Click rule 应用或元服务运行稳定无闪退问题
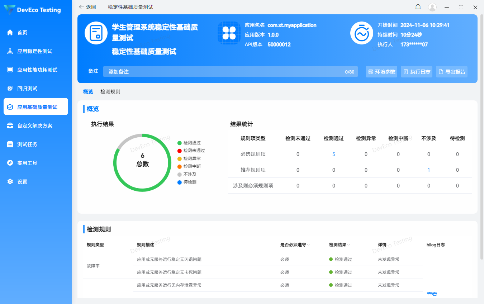The height and width of the screenshot is (304, 484). pos(169,260)
